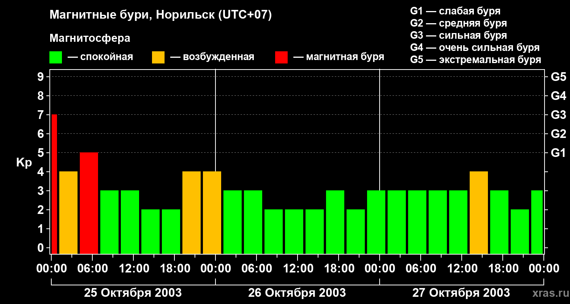The image size is (570, 304).
Task: Click the right-axis G5 scale label
Action: tap(559, 77)
